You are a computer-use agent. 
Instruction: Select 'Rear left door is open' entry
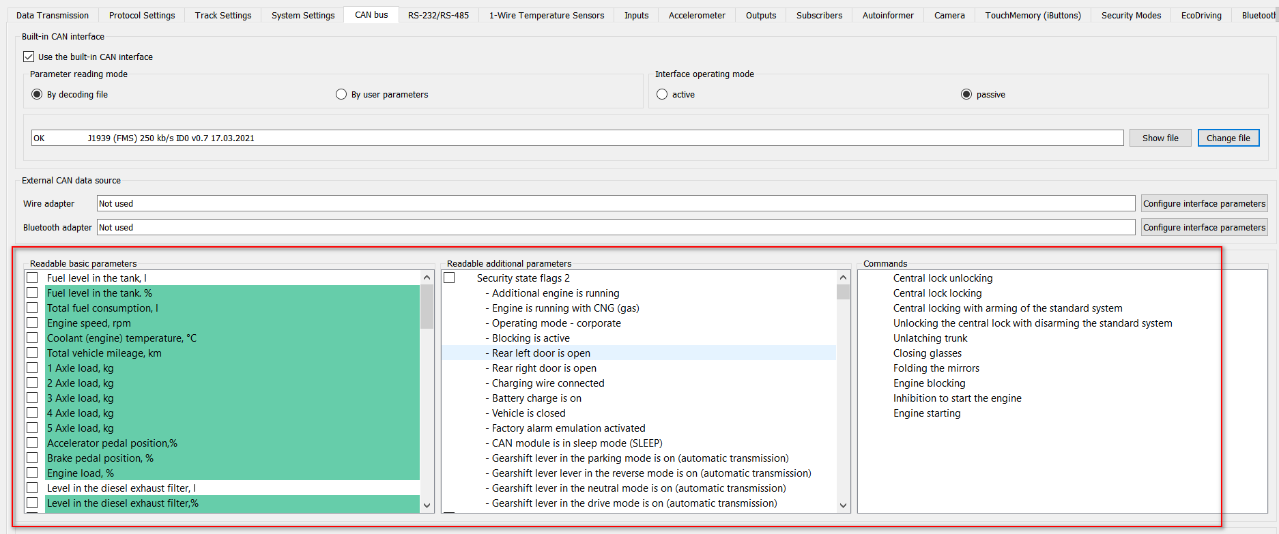pos(541,353)
